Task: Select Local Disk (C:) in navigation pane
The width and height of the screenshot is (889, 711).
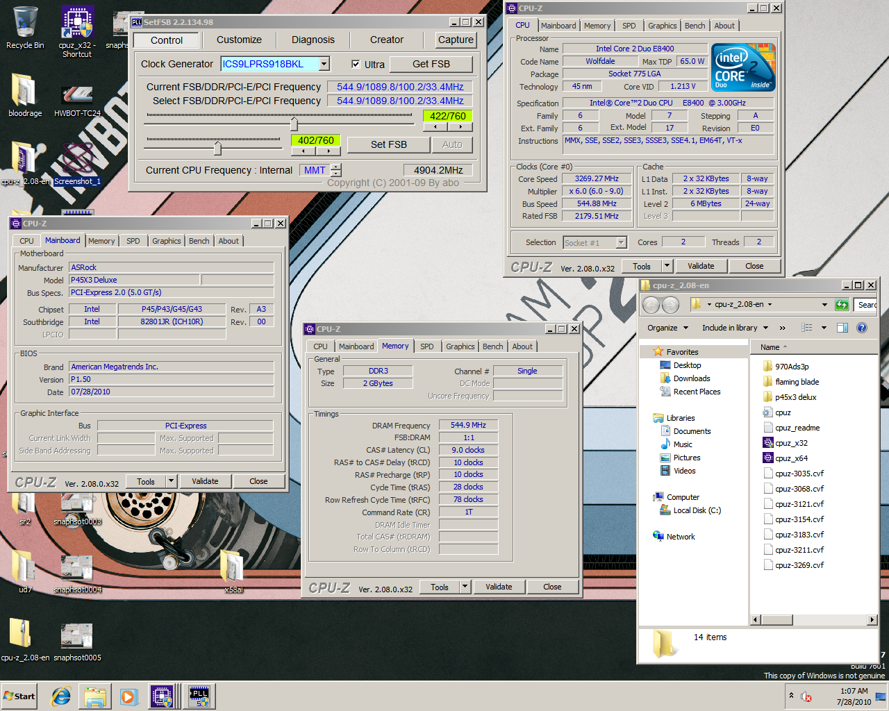Action: click(x=697, y=510)
